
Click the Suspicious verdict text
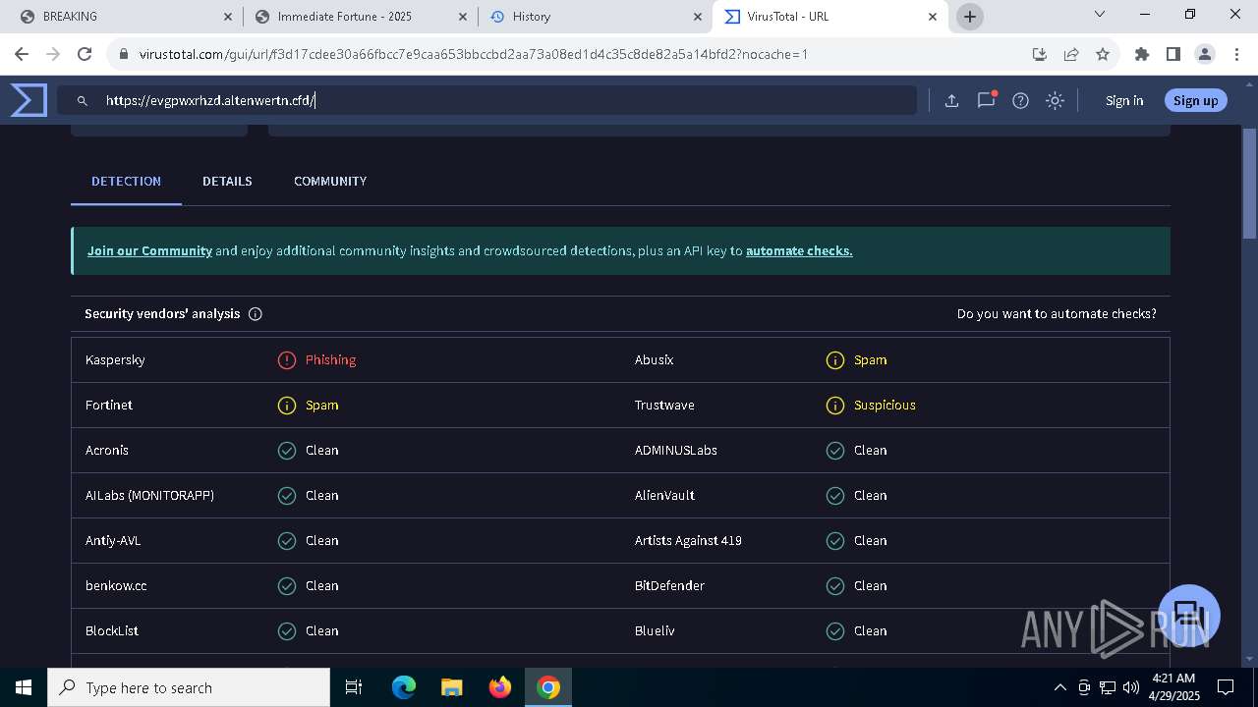click(x=885, y=406)
